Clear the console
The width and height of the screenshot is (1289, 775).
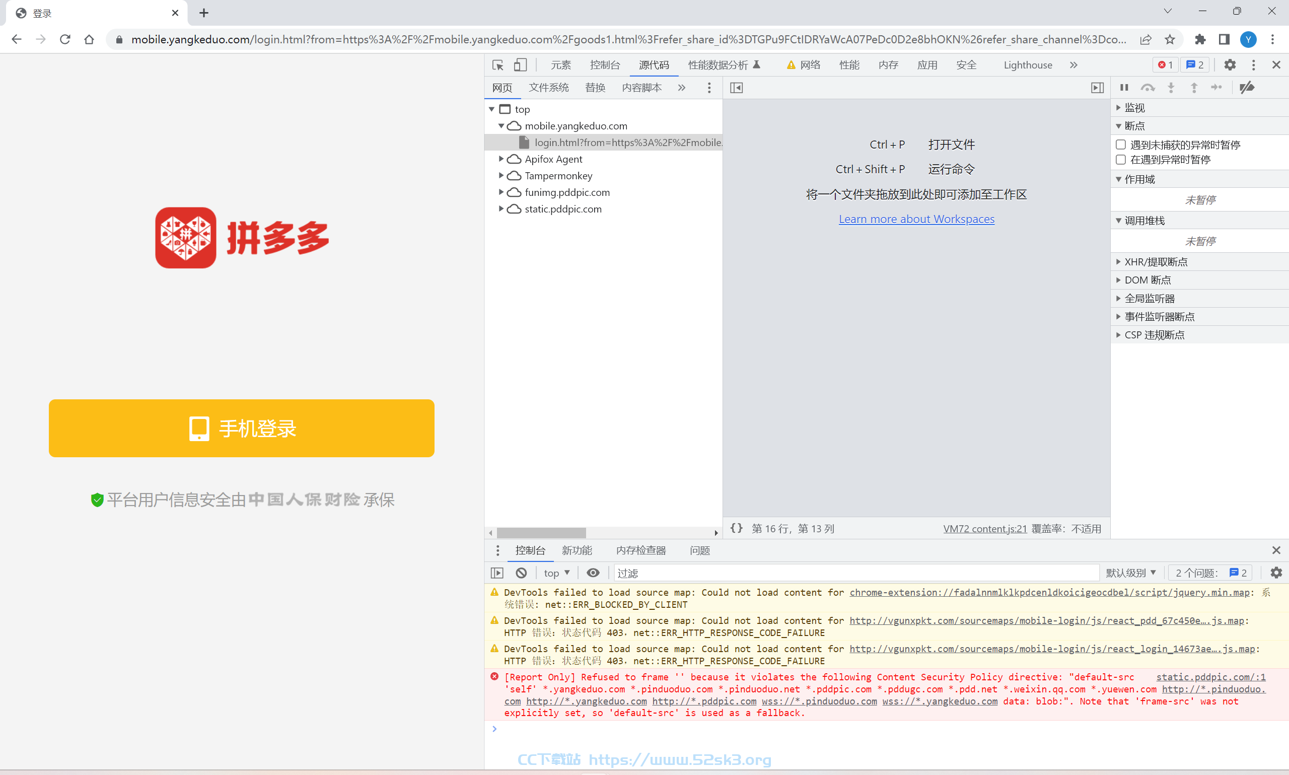coord(521,573)
